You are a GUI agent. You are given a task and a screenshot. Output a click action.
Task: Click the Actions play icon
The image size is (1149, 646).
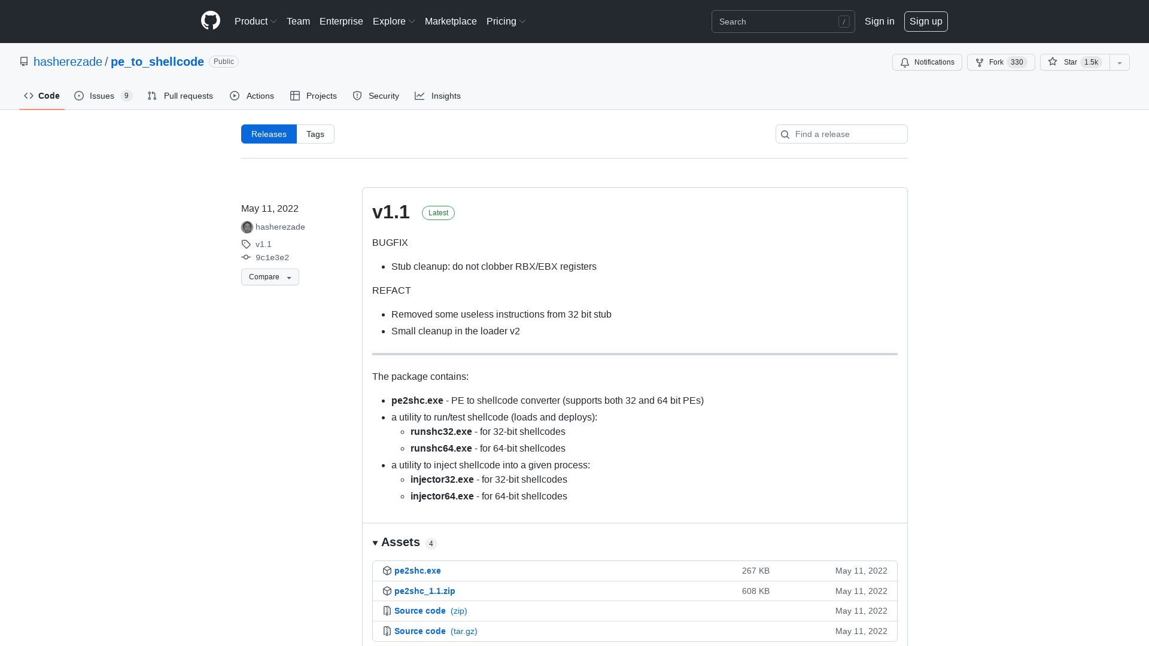235,96
